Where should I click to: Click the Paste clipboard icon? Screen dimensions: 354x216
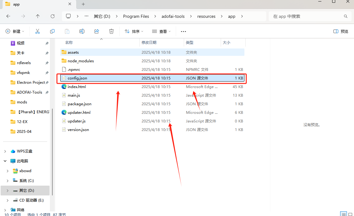(x=67, y=31)
